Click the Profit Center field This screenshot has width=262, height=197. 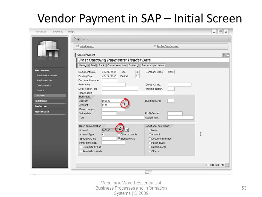click(175, 113)
